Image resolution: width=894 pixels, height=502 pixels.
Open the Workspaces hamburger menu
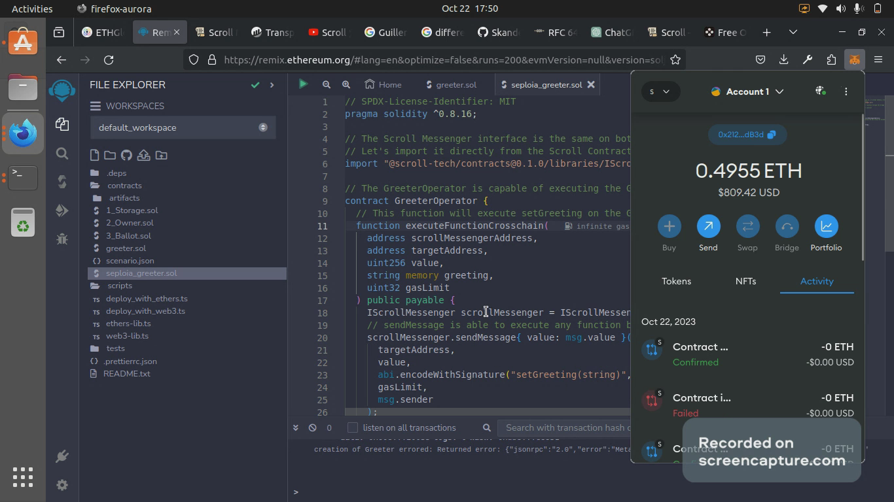tap(96, 106)
